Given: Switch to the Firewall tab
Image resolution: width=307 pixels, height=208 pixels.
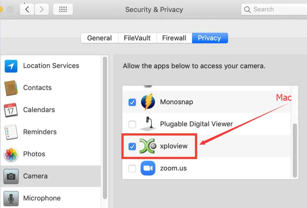Looking at the screenshot, I should (x=174, y=38).
